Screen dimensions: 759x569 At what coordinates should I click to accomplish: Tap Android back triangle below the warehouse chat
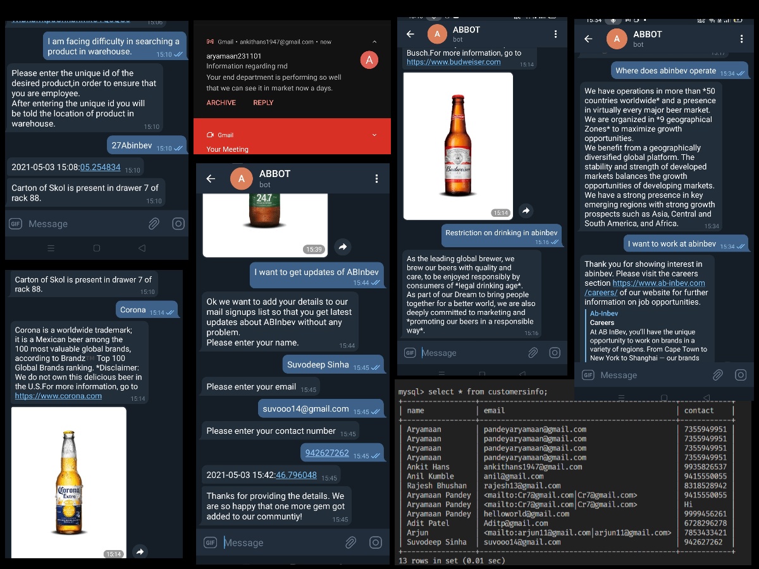(x=142, y=248)
